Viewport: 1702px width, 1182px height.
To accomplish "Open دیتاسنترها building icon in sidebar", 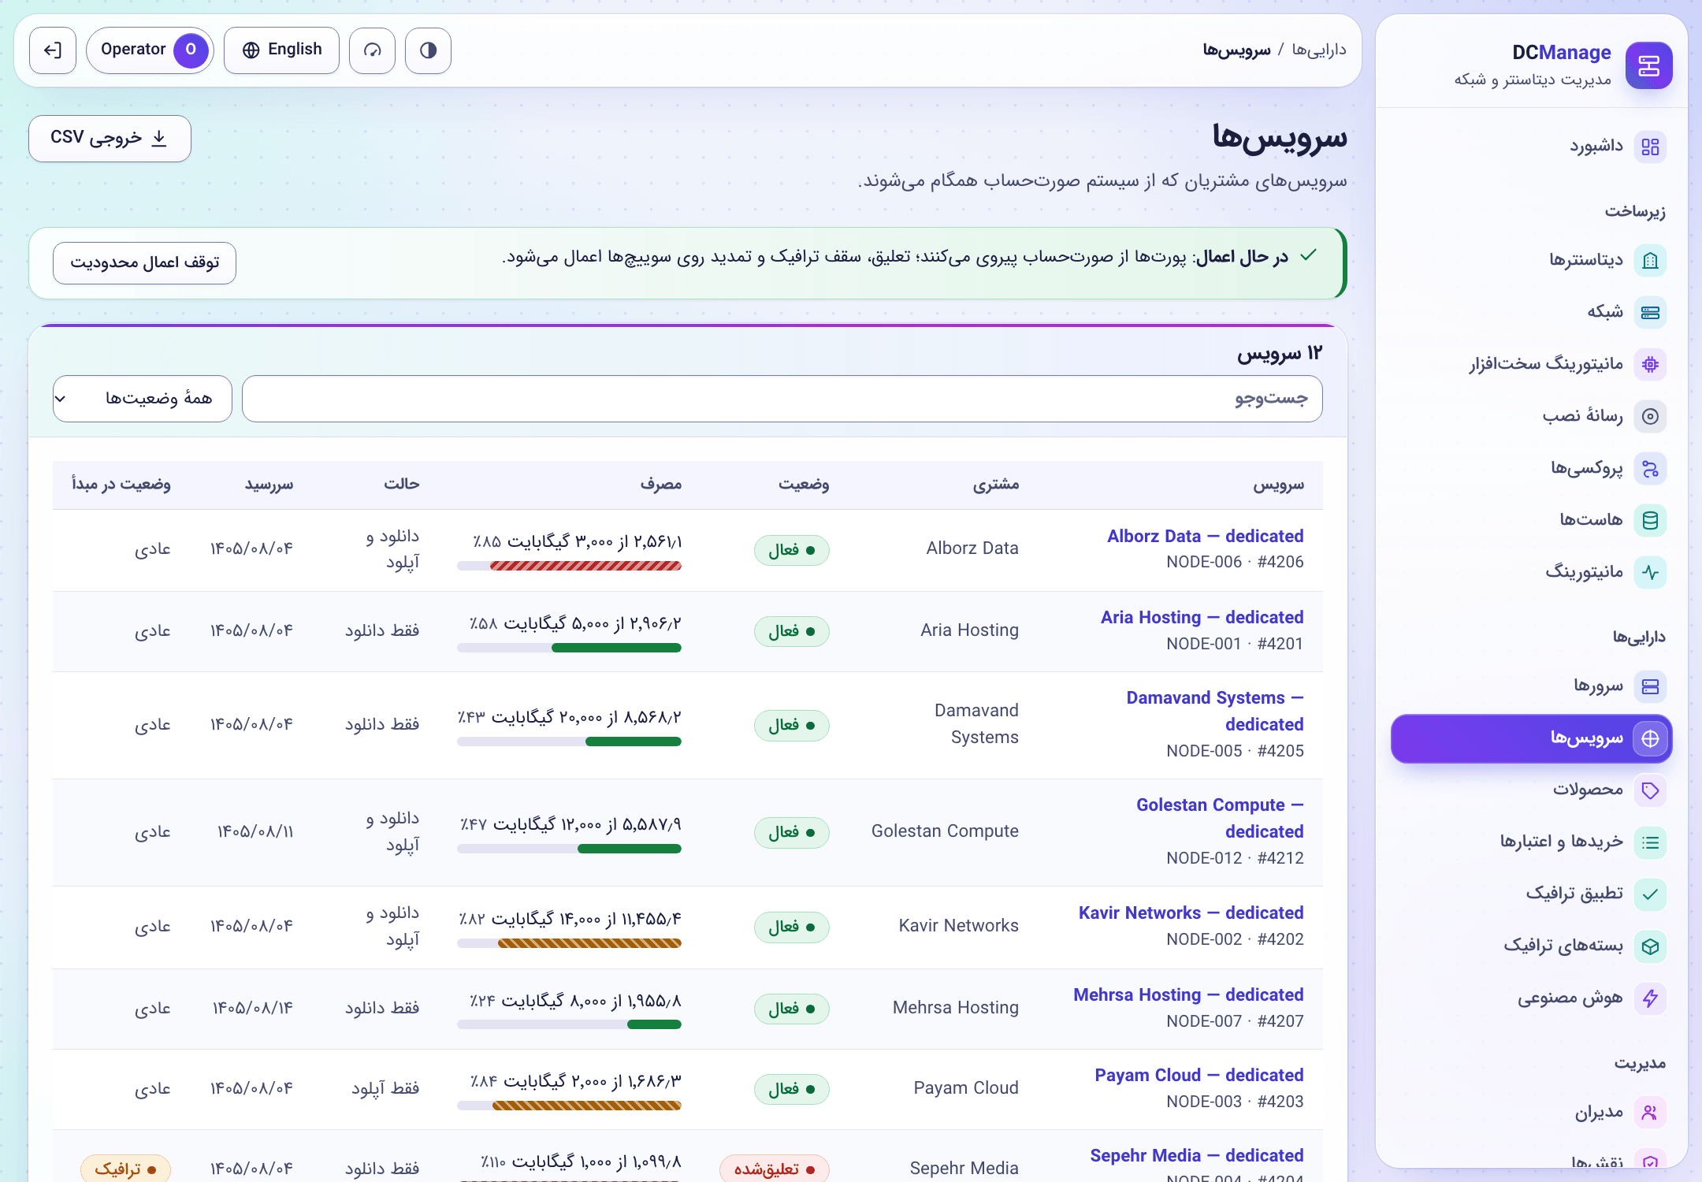I will click(x=1650, y=260).
